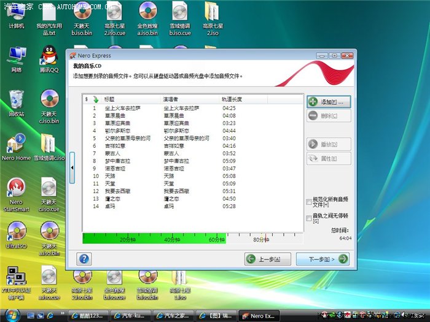
Task: Open Nero Home desktop icon
Action: (x=16, y=147)
